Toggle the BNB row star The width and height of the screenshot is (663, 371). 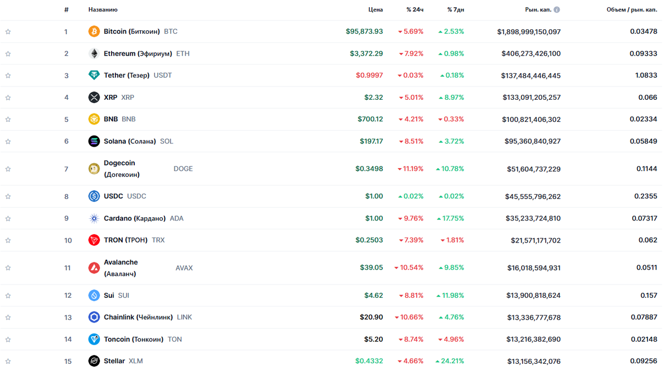coord(8,119)
